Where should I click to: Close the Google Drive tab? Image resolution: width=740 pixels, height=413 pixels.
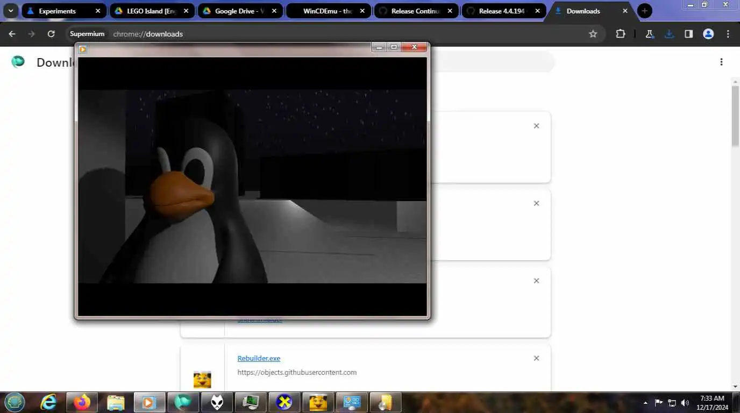click(274, 11)
